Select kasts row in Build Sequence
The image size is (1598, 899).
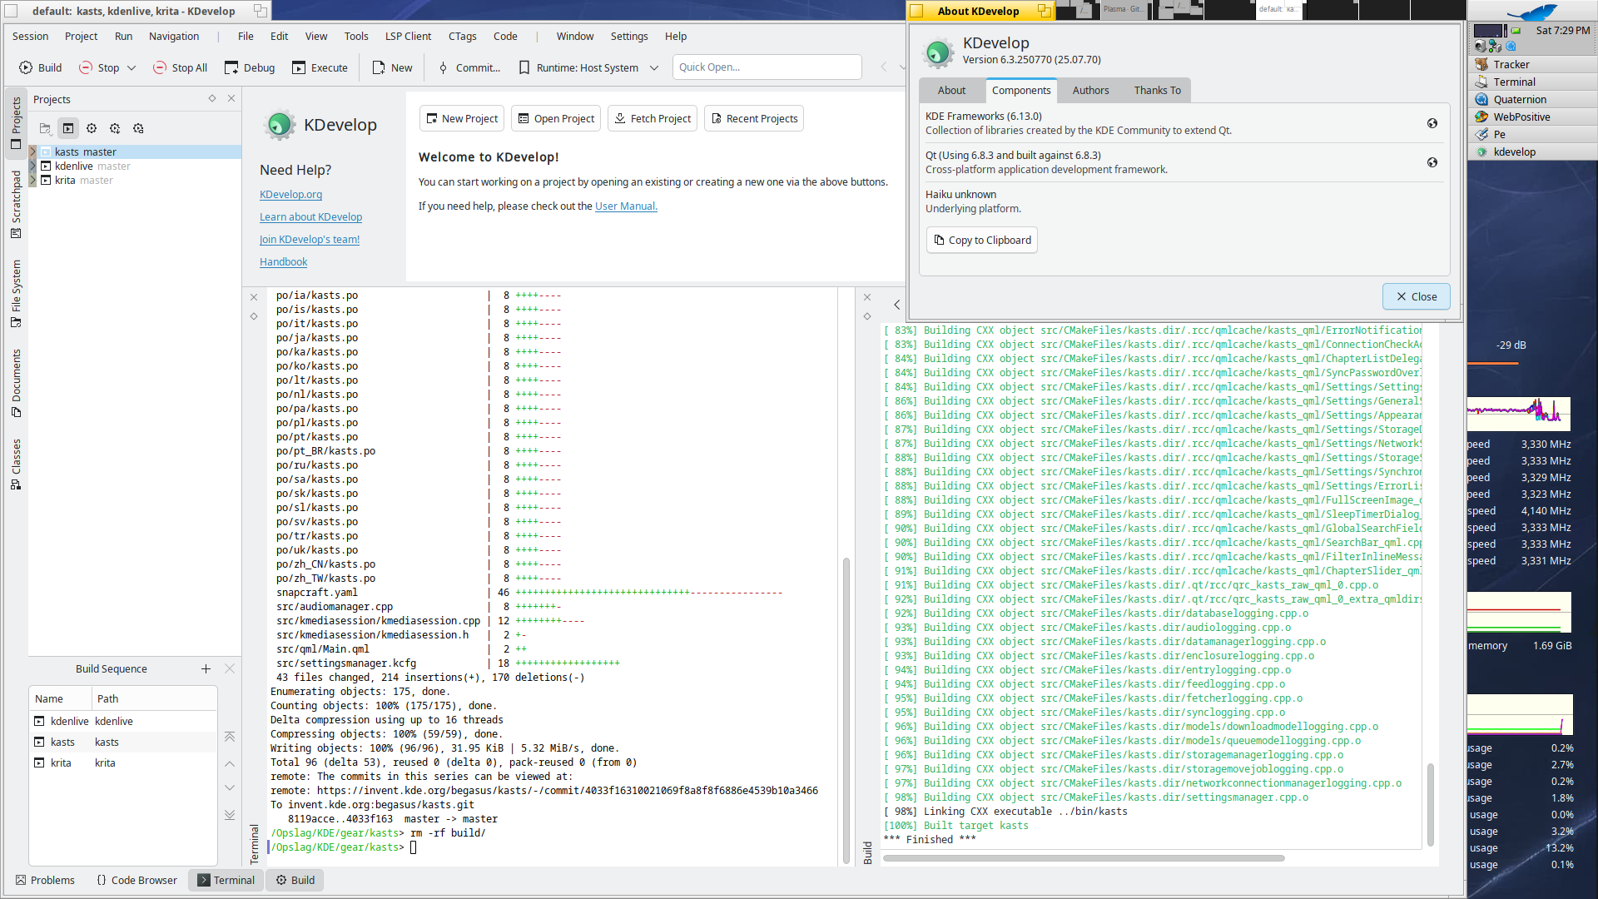coord(123,742)
